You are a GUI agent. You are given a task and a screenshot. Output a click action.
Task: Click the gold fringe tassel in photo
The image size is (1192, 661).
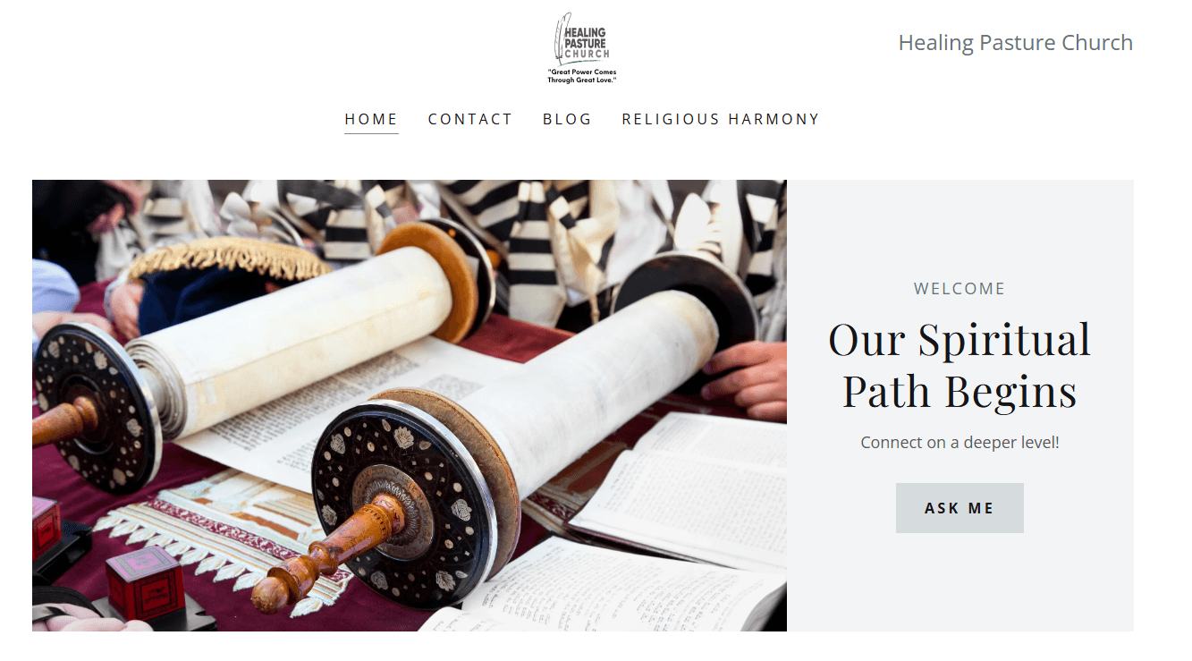(x=228, y=258)
